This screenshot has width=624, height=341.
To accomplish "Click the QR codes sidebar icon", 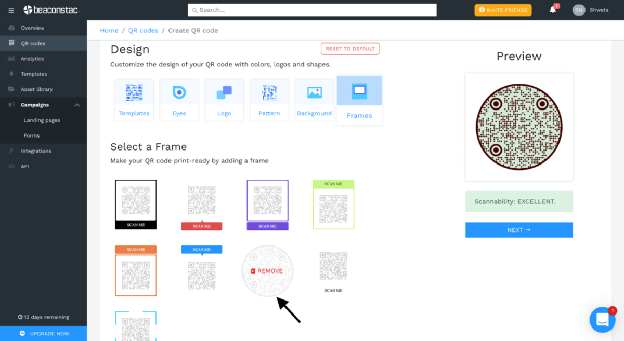I will pyautogui.click(x=11, y=43).
